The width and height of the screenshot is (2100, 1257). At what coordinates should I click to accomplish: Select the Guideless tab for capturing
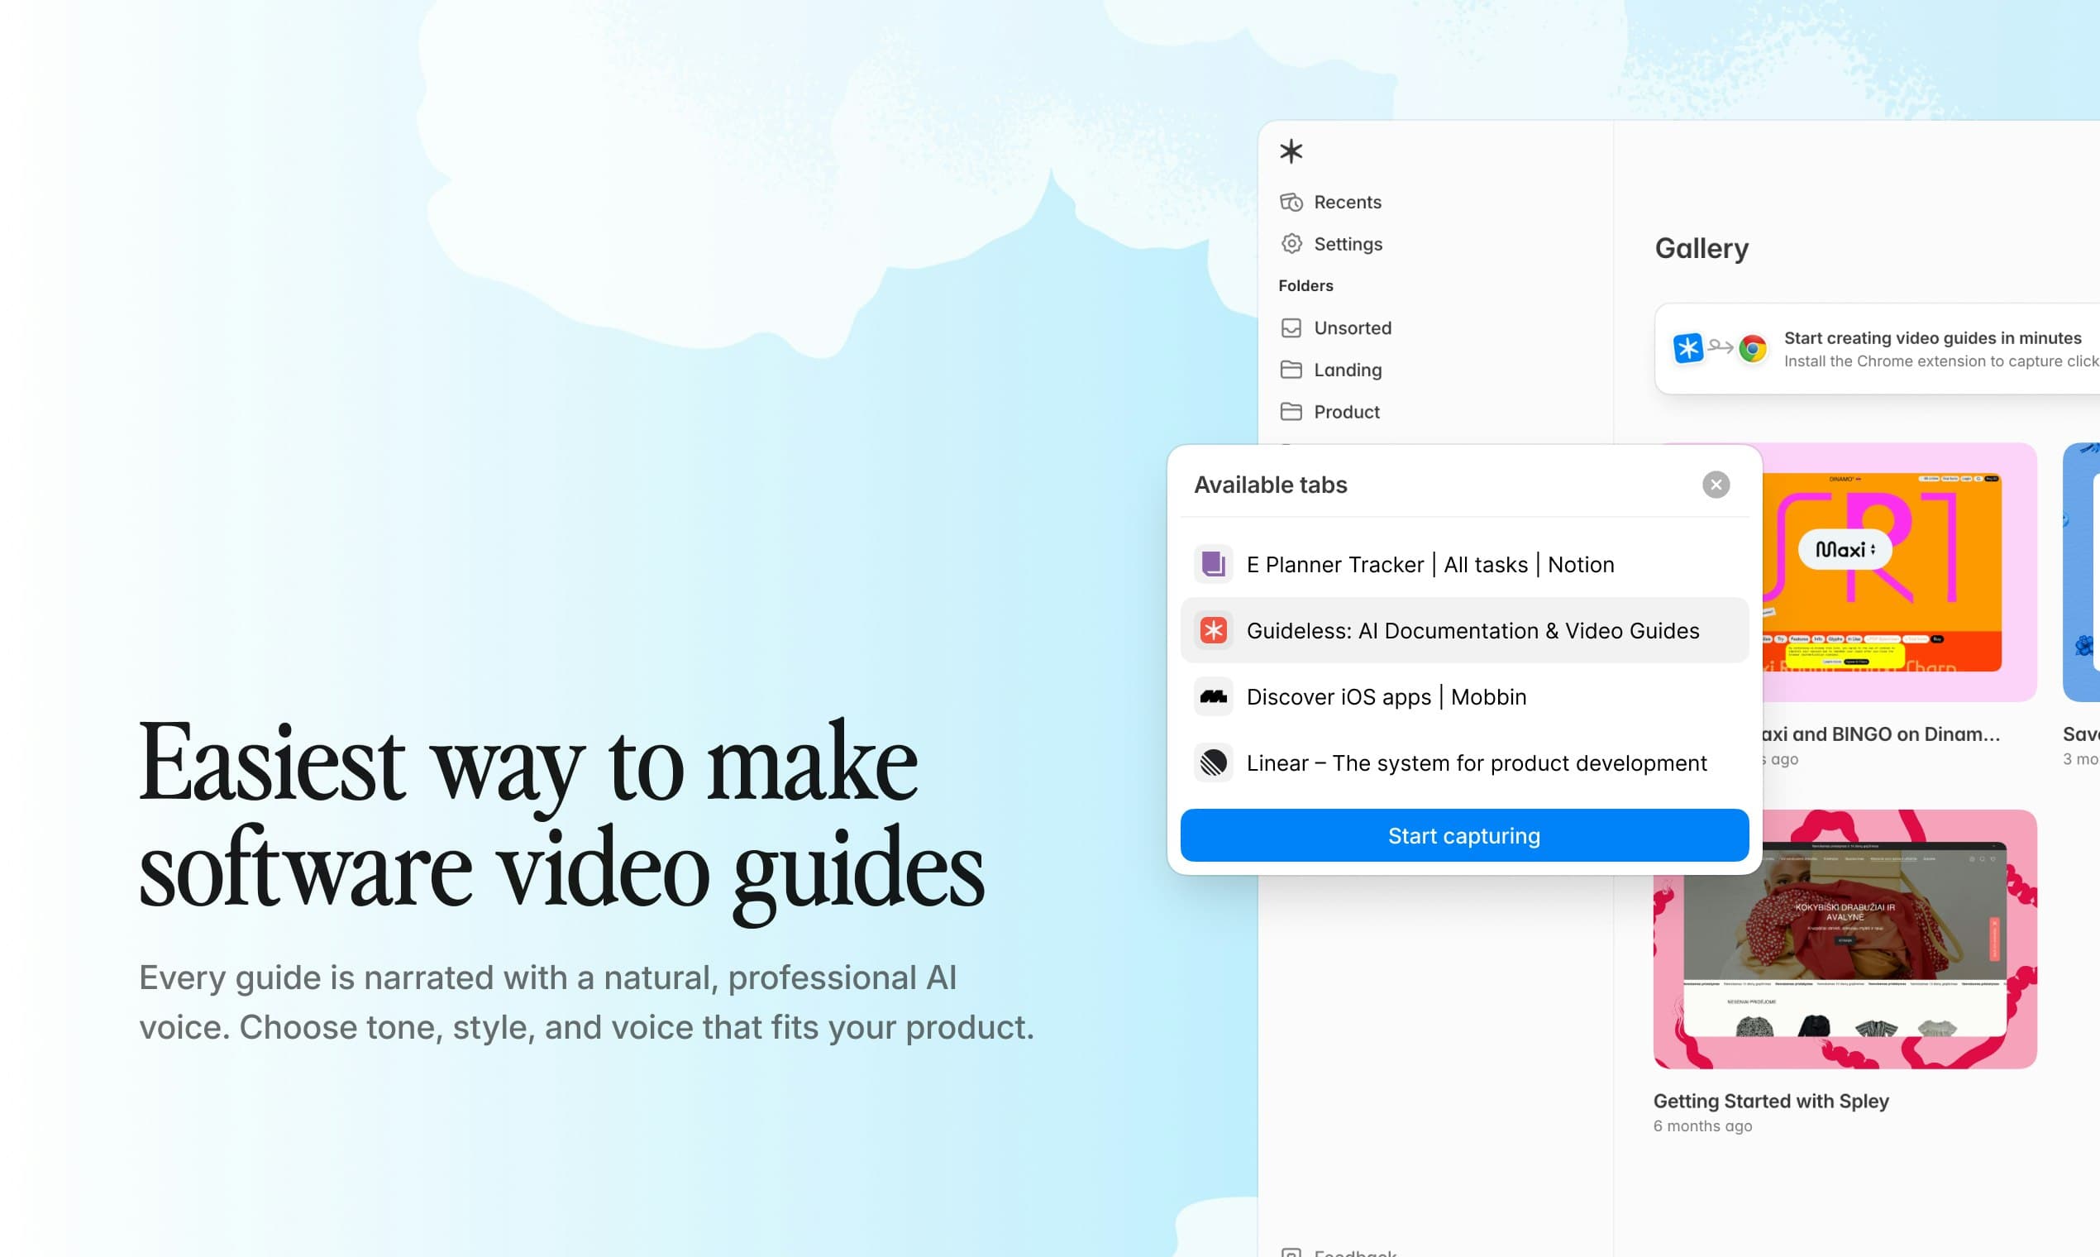pyautogui.click(x=1464, y=630)
